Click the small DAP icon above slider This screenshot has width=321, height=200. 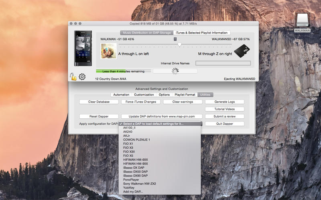[175, 39]
